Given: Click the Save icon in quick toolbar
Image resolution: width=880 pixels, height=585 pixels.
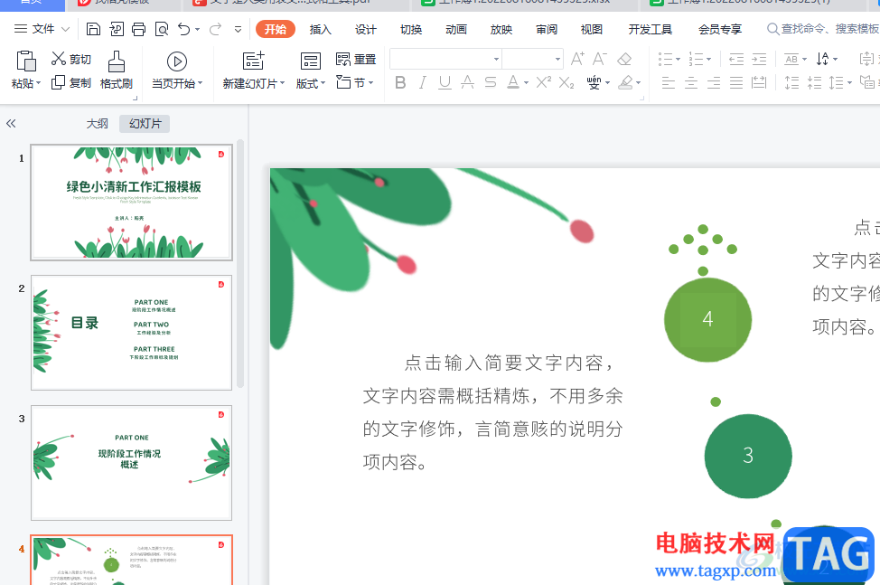Looking at the screenshot, I should click(x=93, y=29).
